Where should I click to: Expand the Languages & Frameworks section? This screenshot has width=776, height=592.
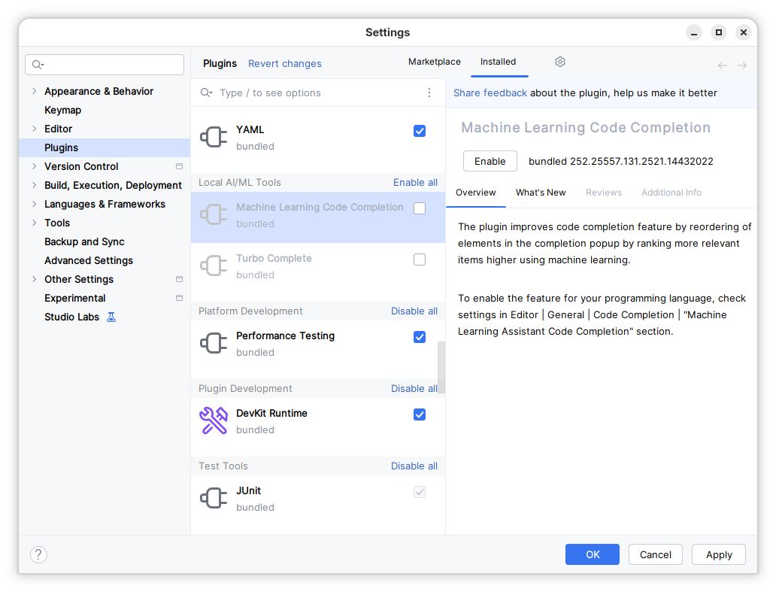tap(34, 204)
